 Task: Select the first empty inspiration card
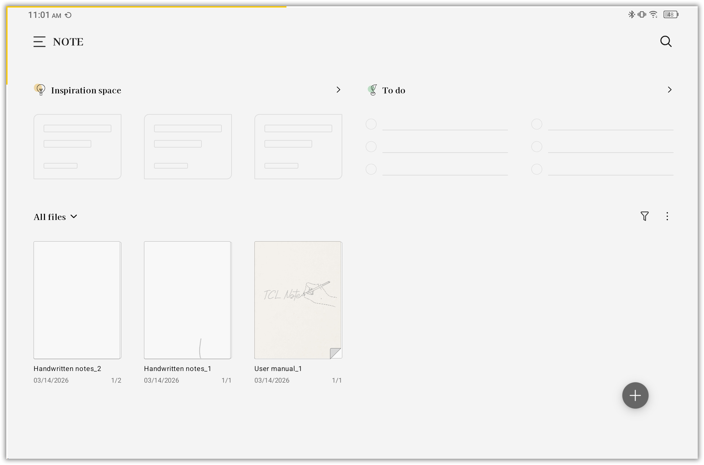pyautogui.click(x=77, y=147)
